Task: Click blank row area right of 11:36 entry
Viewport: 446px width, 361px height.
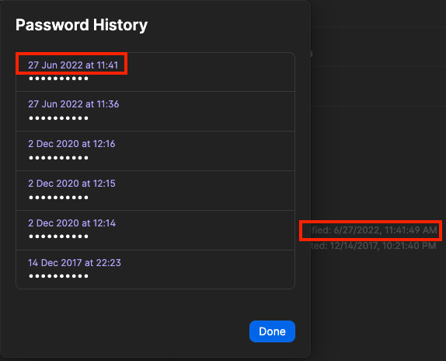Action: tap(206, 111)
